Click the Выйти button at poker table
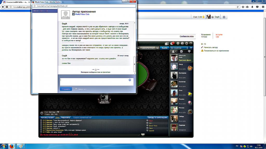Viewport: 266px width, 149px height. [164, 48]
